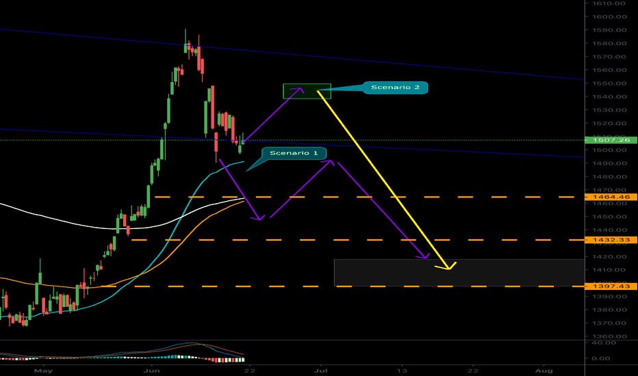Click the orange price tag 1397.43

tap(611, 286)
